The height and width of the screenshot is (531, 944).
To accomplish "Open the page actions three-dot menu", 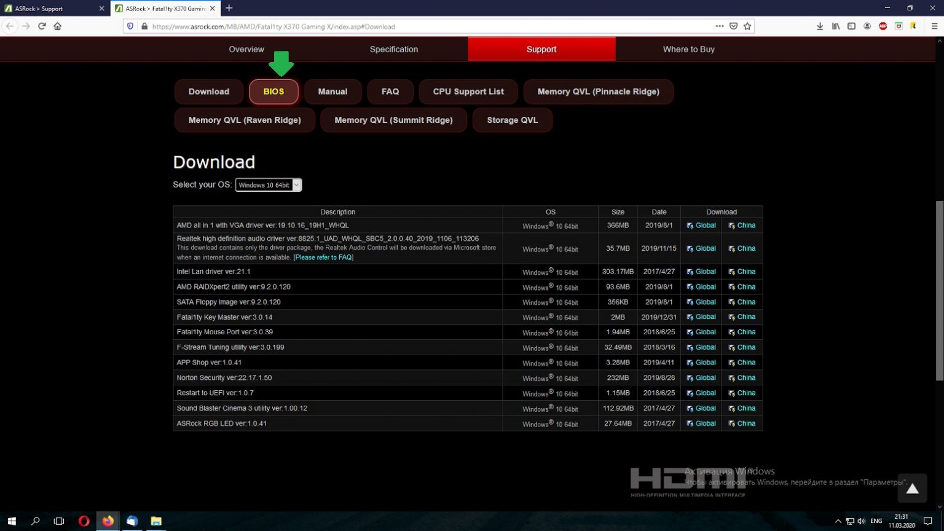I will click(x=719, y=26).
